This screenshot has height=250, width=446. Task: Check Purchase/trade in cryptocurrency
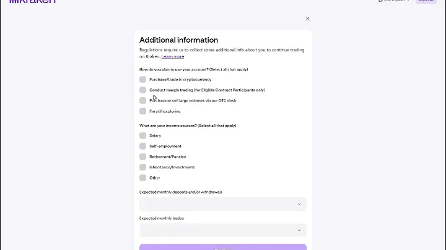coord(143,79)
